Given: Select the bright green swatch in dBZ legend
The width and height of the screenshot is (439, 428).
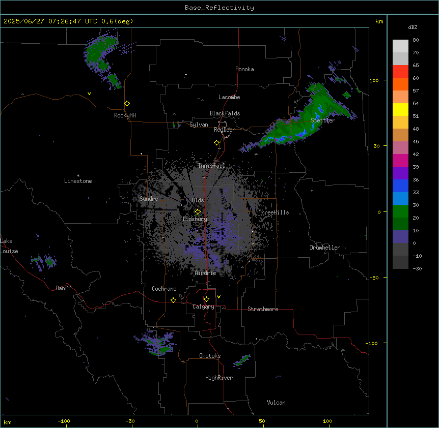Looking at the screenshot, I should click(x=400, y=211).
